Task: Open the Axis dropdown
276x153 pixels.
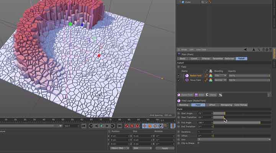Action: 234,140
